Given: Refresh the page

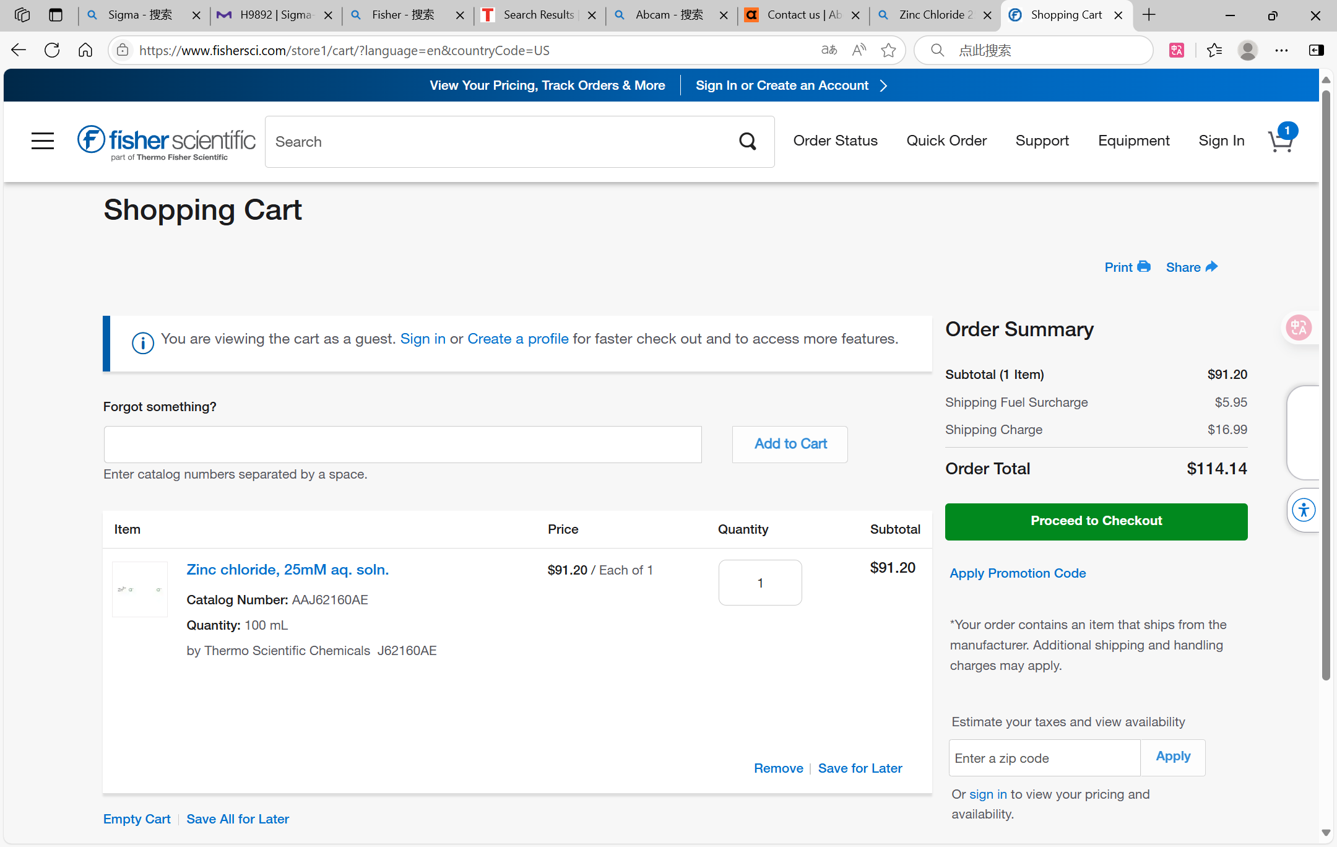Looking at the screenshot, I should pos(52,50).
